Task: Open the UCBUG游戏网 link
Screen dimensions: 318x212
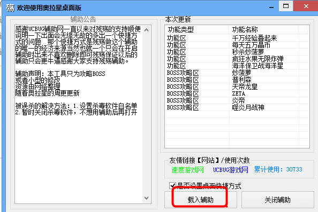Action: coord(230,170)
